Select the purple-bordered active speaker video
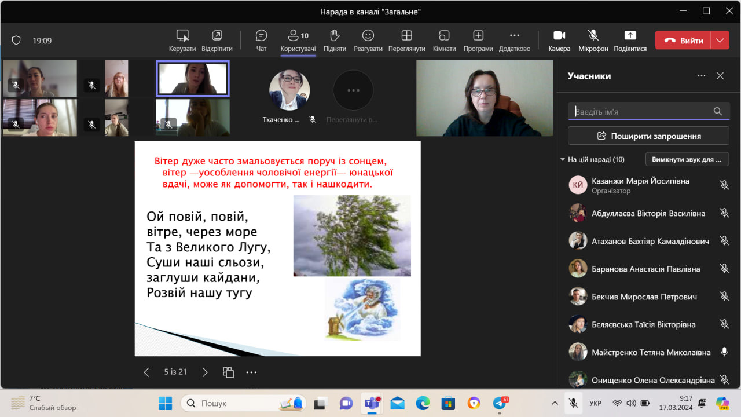This screenshot has width=741, height=417. (193, 79)
